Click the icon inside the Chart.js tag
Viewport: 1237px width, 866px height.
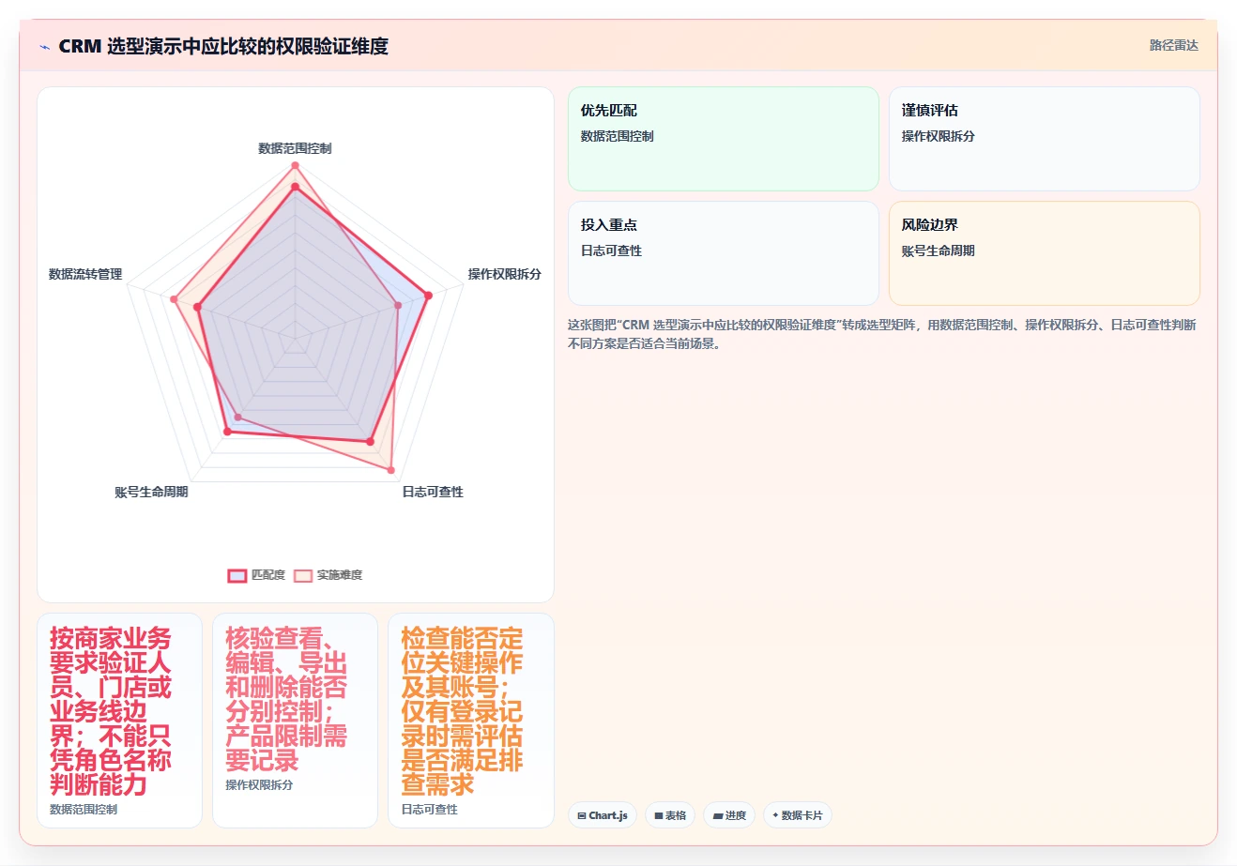582,816
